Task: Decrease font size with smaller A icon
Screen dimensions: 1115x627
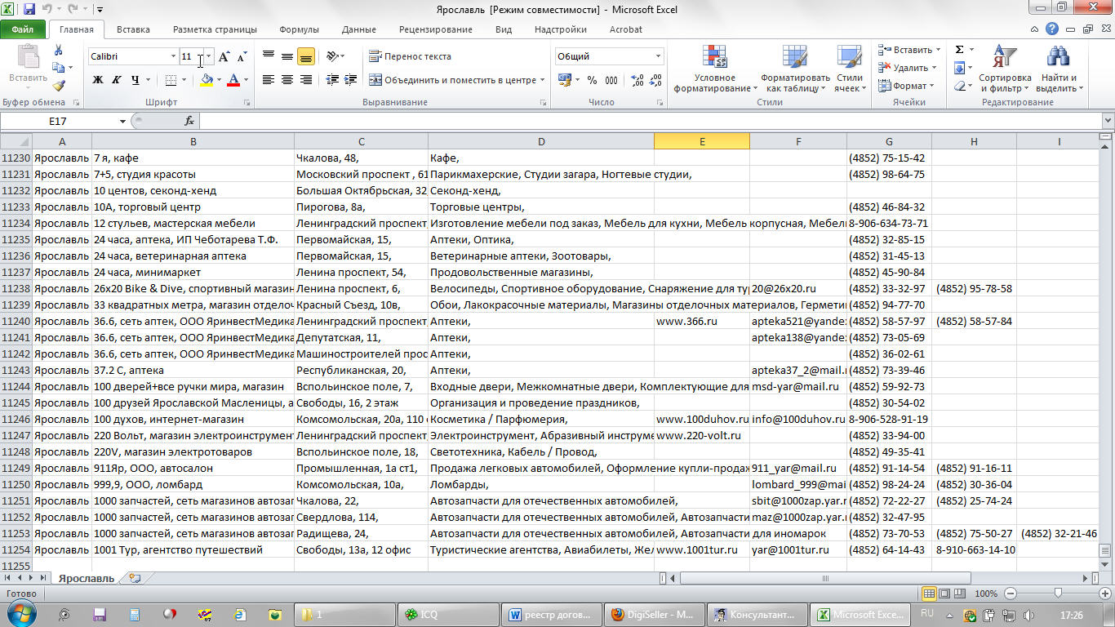Action: (x=242, y=57)
